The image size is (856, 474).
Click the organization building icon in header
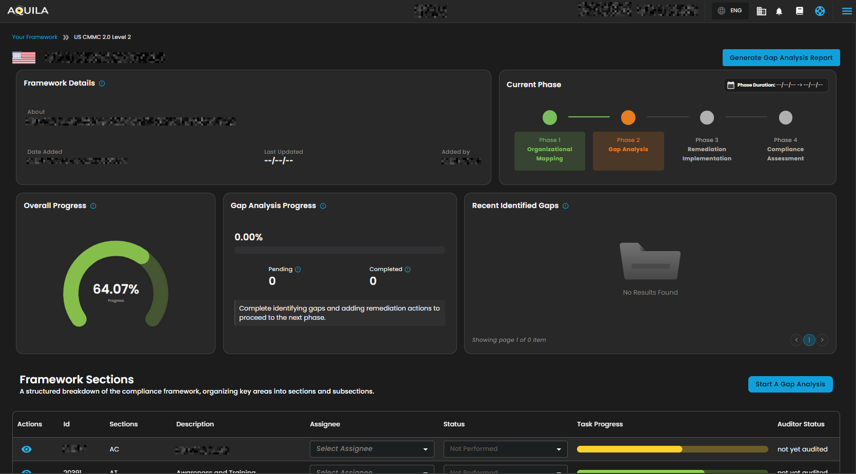coord(761,11)
